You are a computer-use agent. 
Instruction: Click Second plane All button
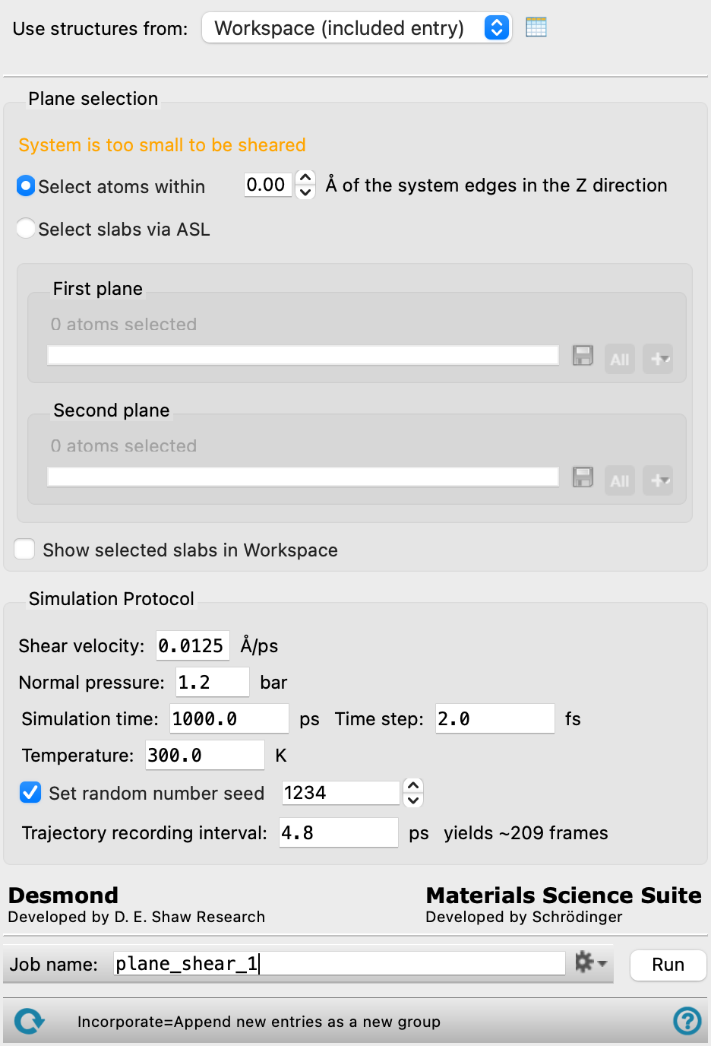pos(620,480)
